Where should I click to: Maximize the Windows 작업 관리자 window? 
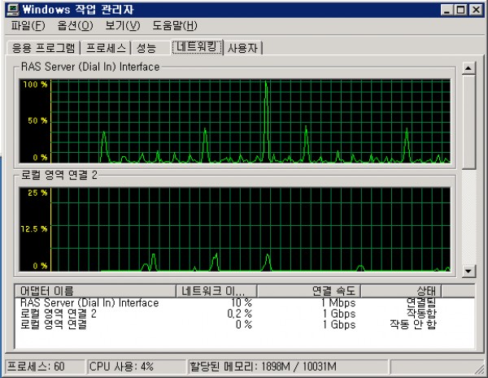pyautogui.click(x=460, y=10)
